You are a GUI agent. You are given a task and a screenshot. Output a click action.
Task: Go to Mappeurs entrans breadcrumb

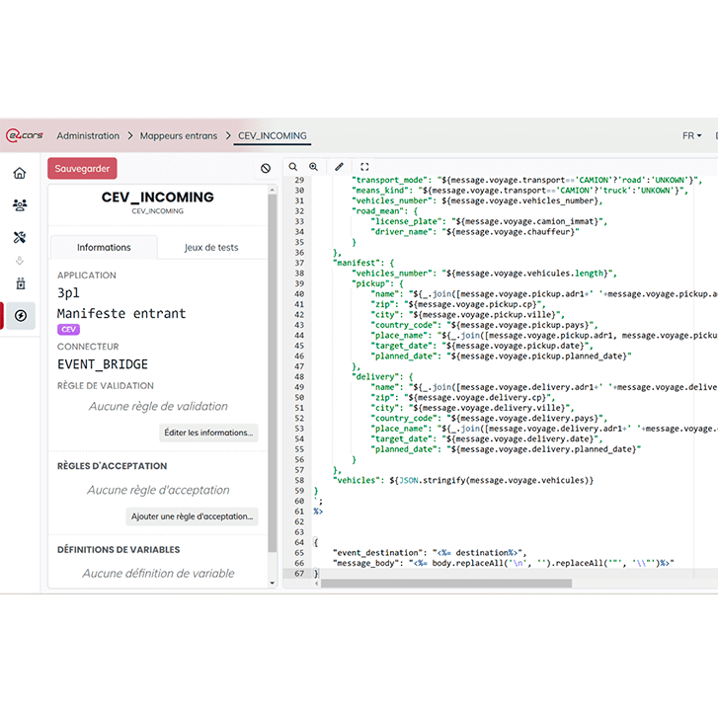click(x=179, y=136)
